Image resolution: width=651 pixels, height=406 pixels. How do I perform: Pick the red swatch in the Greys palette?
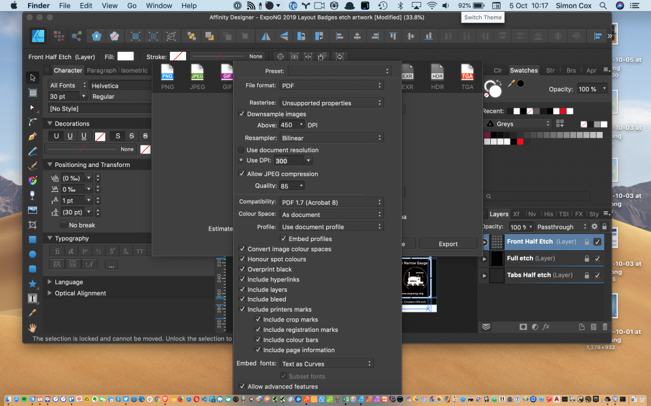521,141
